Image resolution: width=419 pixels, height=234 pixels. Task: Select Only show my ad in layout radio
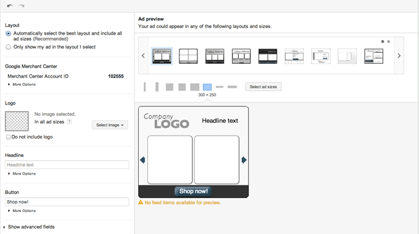pos(9,47)
